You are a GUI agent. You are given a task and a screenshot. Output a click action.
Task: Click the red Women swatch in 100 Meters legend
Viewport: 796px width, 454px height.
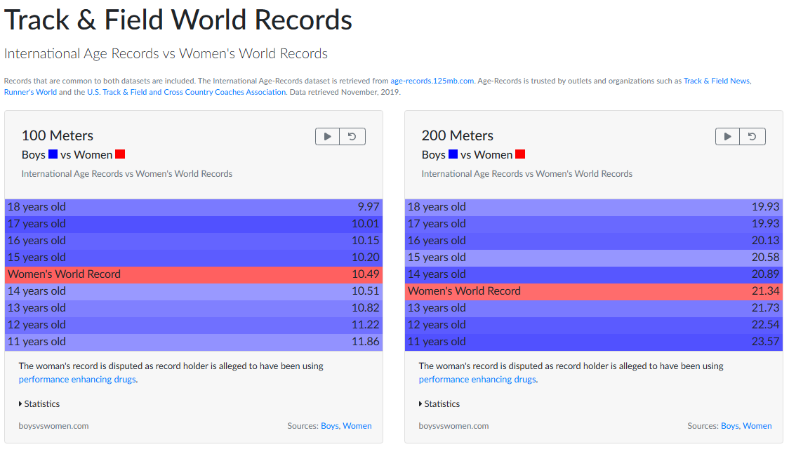[x=120, y=154]
